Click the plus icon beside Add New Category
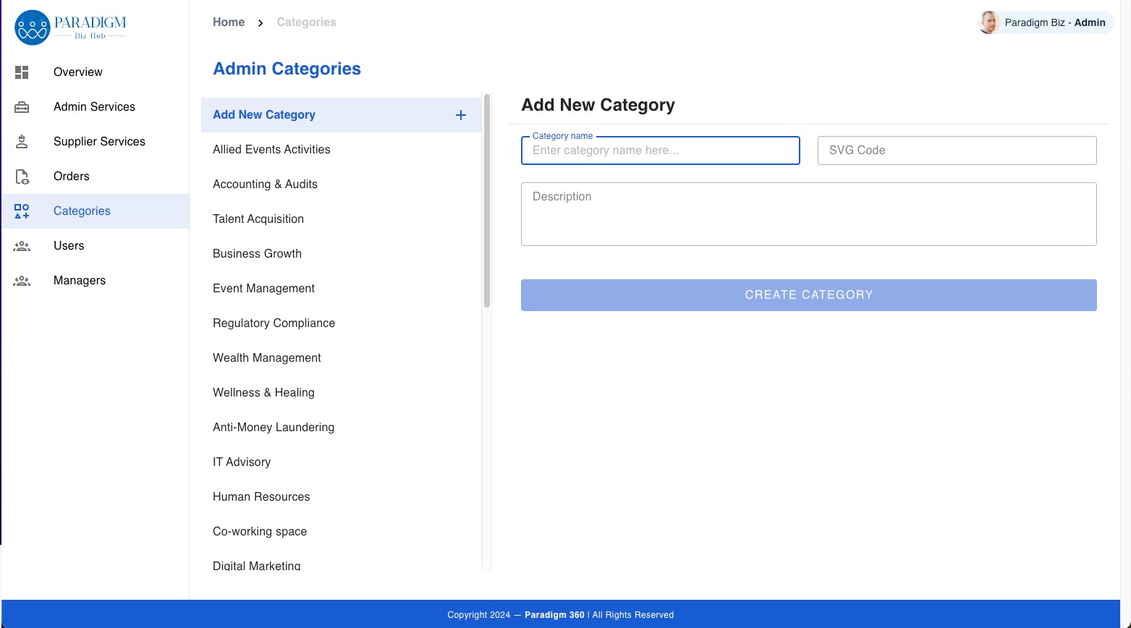Screen dimensions: 1131x628 461,115
